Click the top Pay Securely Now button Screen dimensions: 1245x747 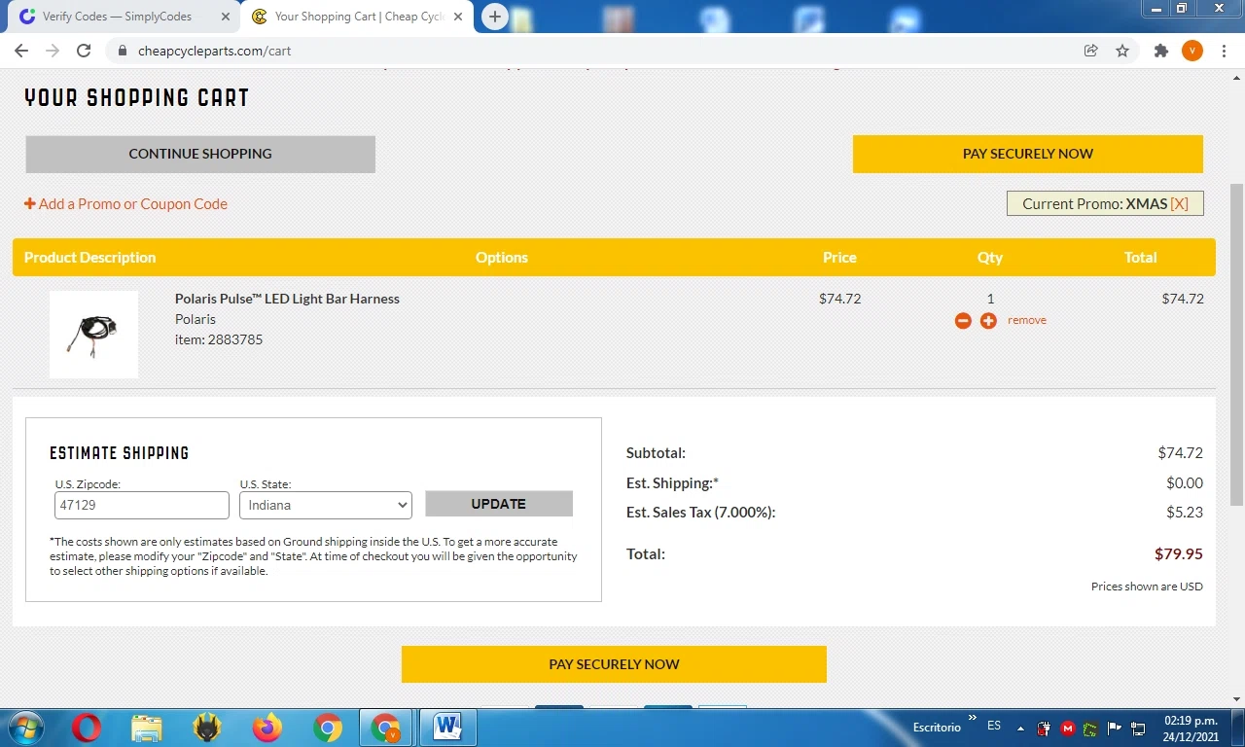click(x=1028, y=154)
